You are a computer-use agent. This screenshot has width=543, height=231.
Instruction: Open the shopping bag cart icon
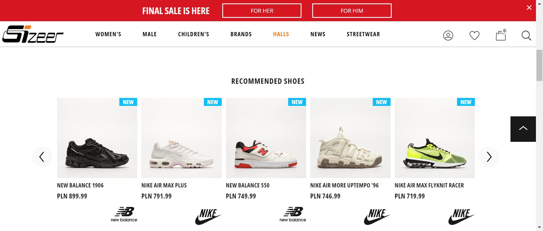click(501, 36)
